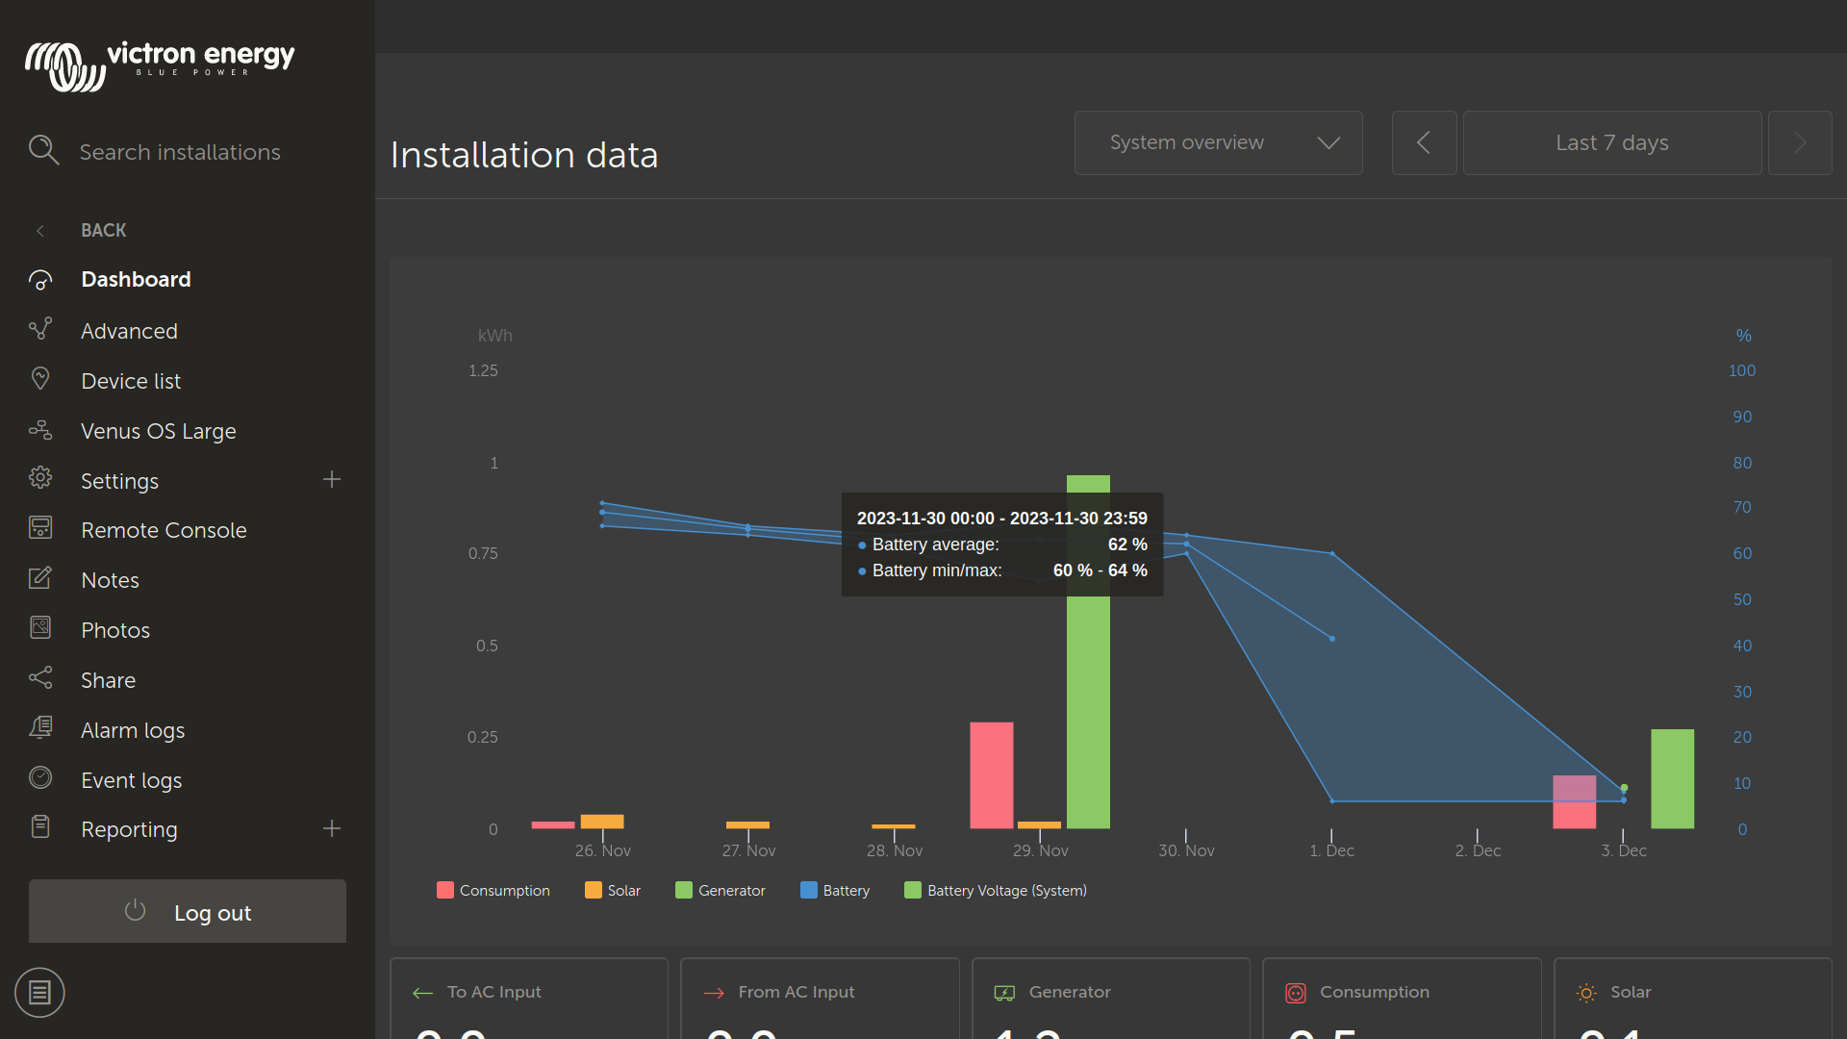Open the Alarm logs page
The height and width of the screenshot is (1039, 1847).
pyautogui.click(x=133, y=730)
